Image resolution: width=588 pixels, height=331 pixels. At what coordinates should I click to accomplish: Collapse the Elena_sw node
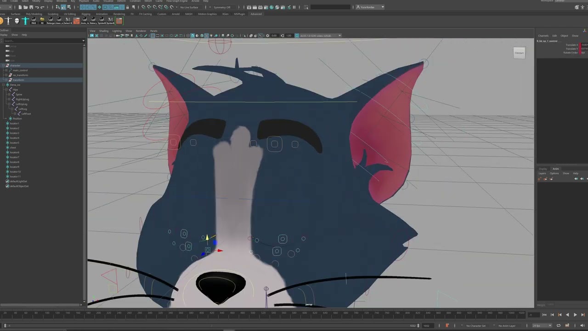pos(4,85)
